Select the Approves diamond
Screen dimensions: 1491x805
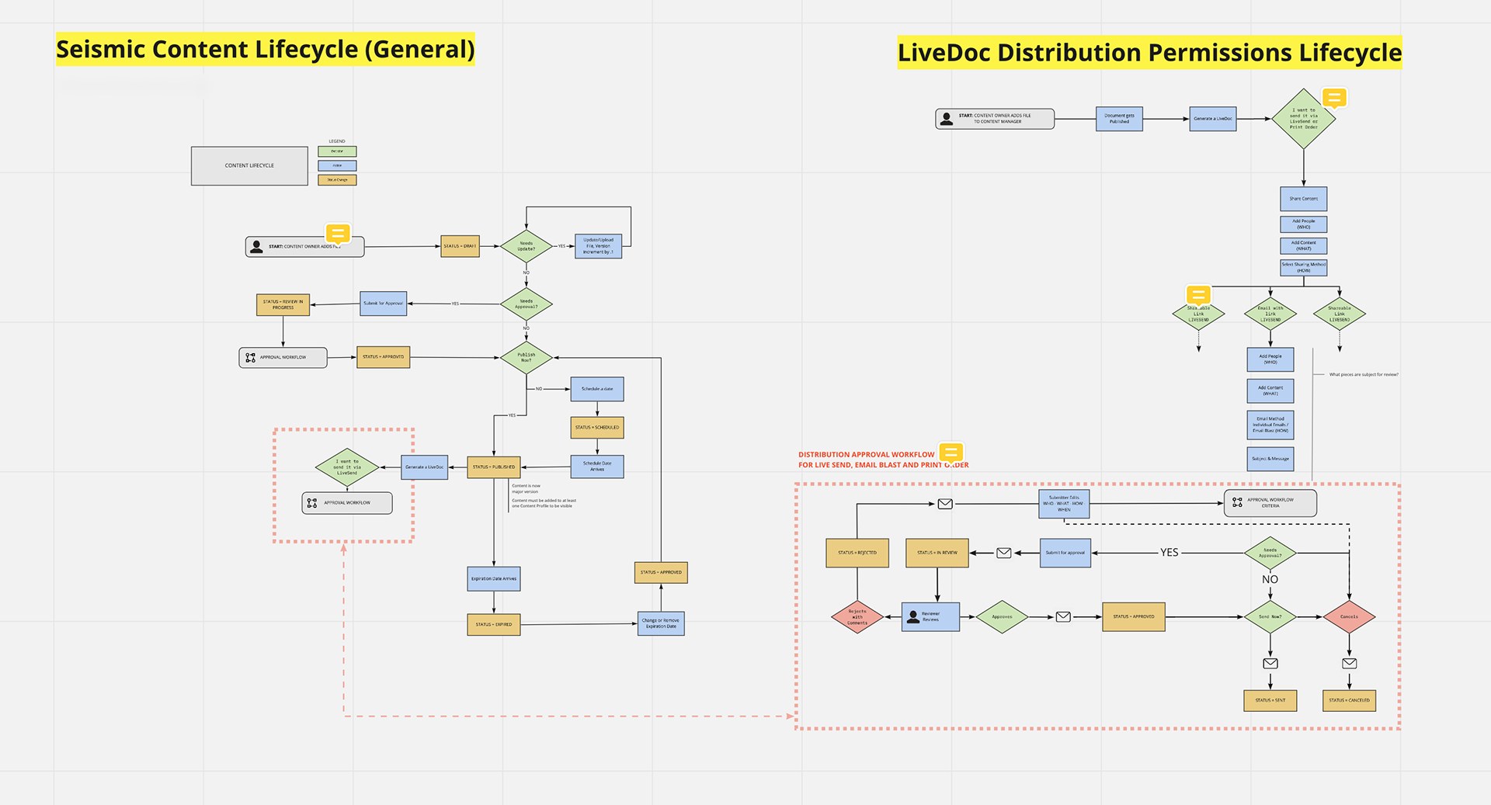click(x=1002, y=617)
